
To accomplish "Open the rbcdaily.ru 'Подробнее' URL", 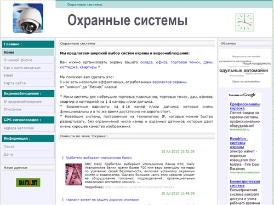I will click(139, 187).
